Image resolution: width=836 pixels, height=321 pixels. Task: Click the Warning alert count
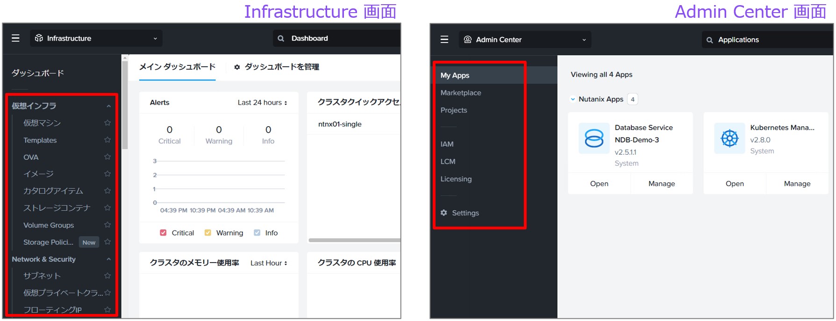pos(219,129)
